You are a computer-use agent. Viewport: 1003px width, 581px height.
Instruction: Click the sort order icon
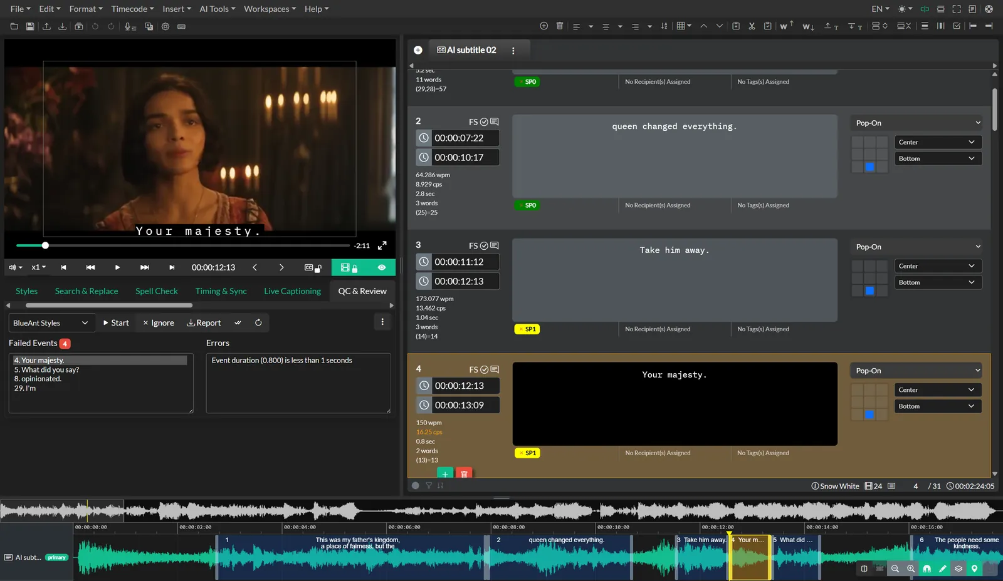point(664,26)
